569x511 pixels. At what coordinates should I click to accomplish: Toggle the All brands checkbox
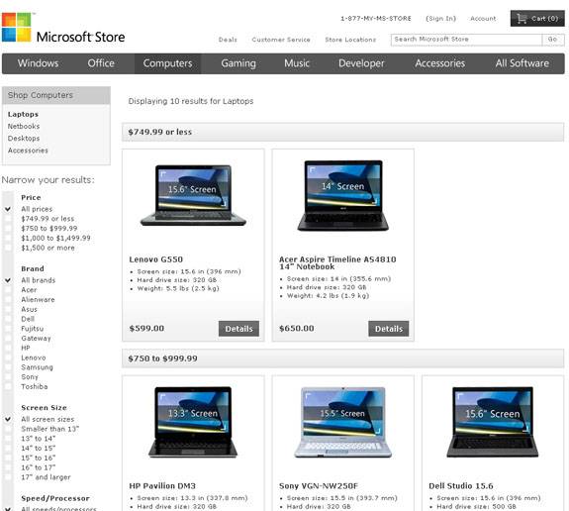coord(8,280)
